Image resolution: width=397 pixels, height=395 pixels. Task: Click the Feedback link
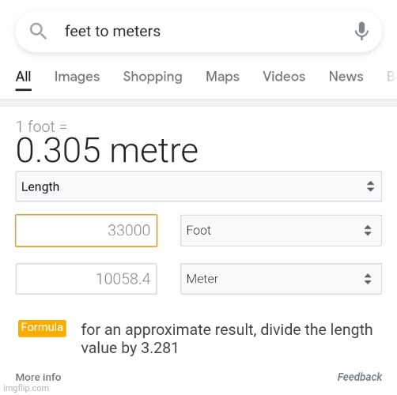pos(360,377)
